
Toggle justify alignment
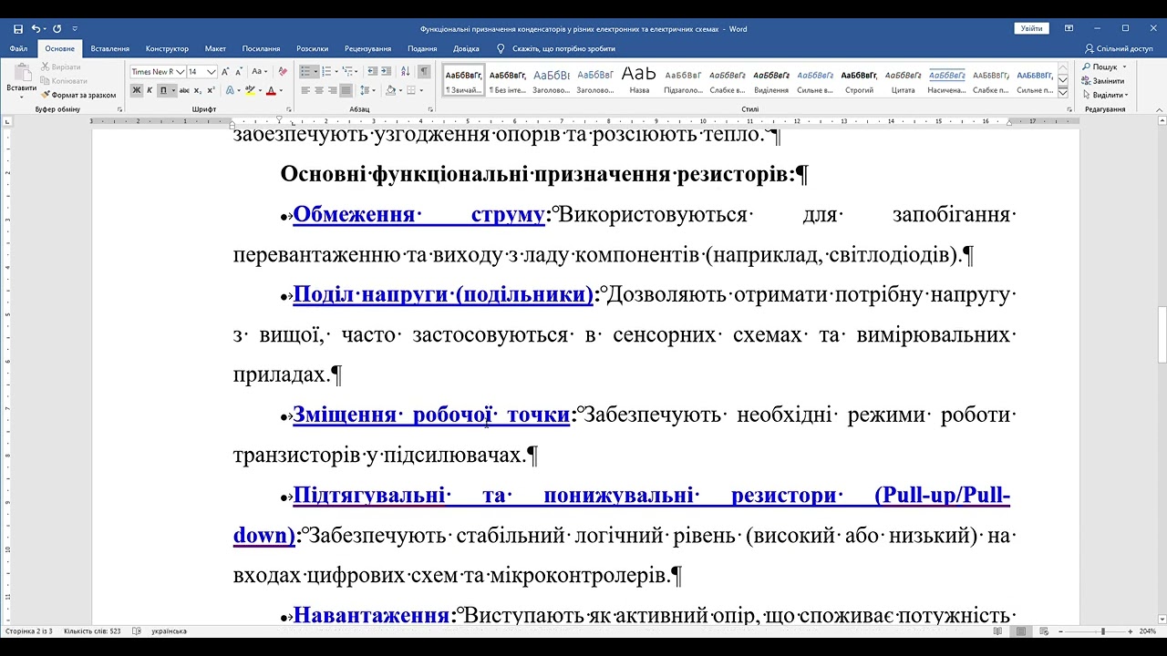click(346, 90)
